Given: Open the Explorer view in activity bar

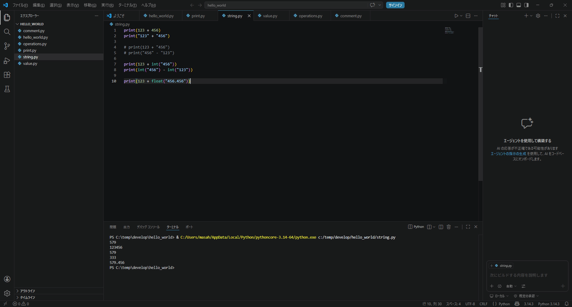Looking at the screenshot, I should point(7,18).
